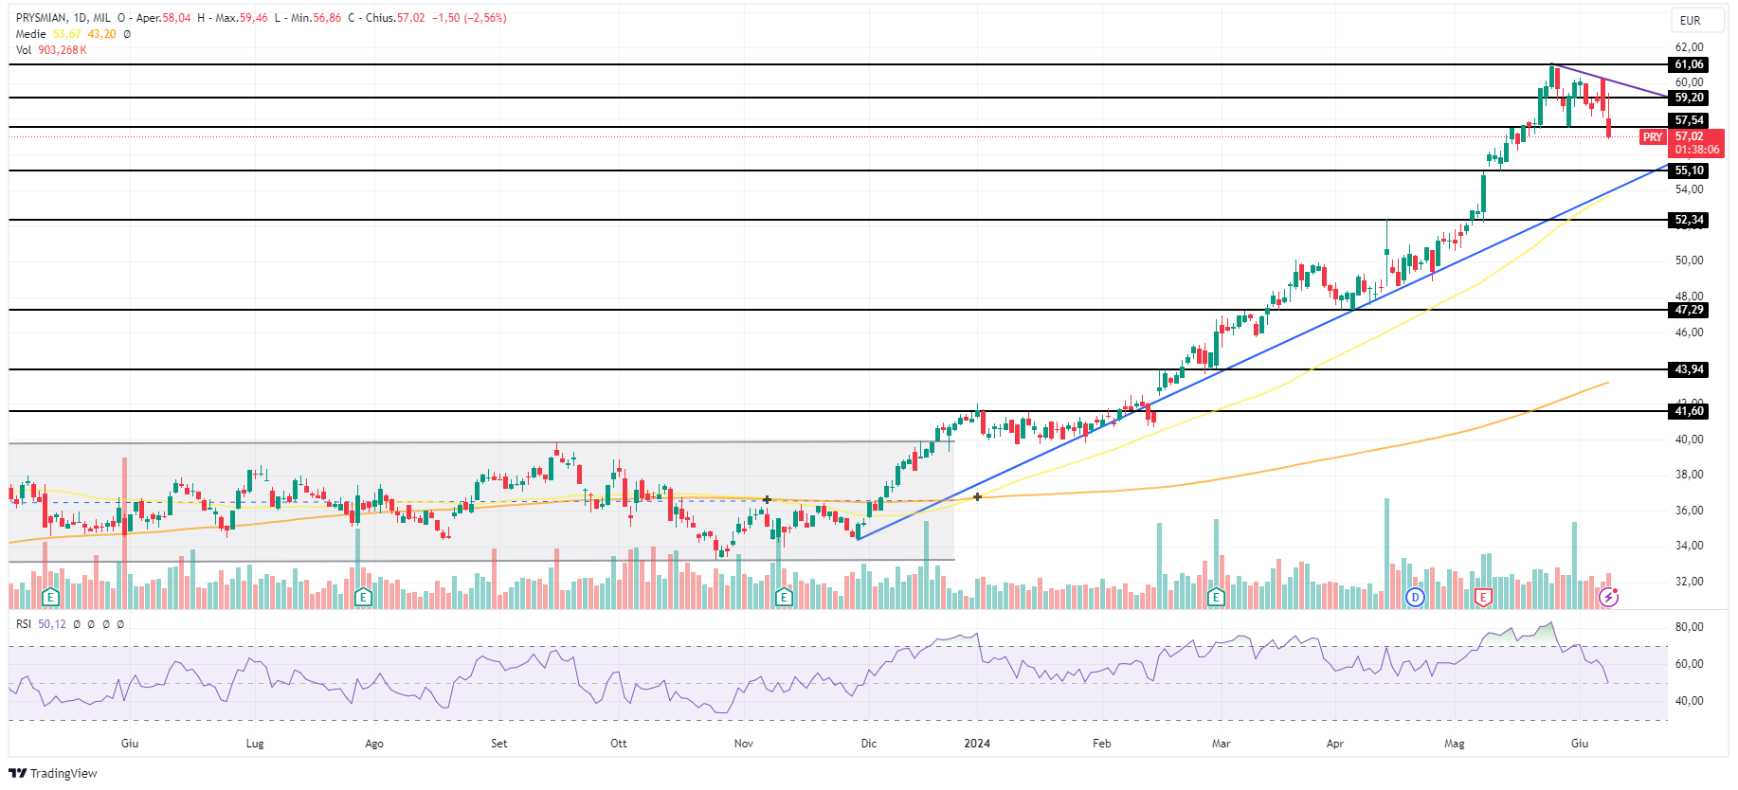Viewport: 1738px width, 790px height.
Task: Click the green earnings E marker above Ago
Action: click(363, 597)
